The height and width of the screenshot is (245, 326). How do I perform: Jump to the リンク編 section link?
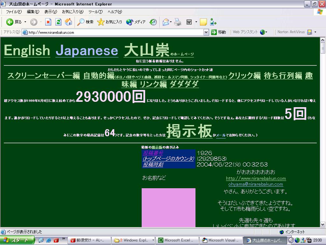[153, 84]
